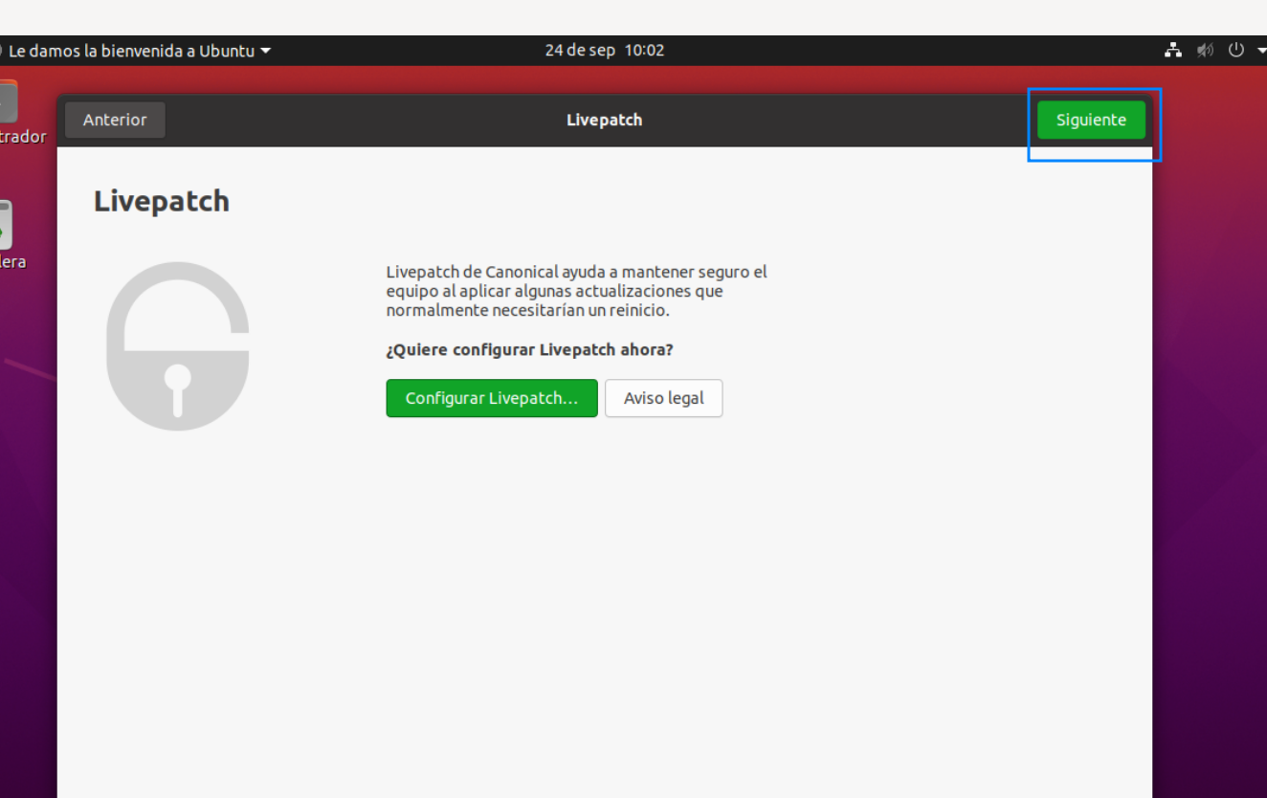Click the muted volume speaker icon
This screenshot has width=1267, height=798.
pos(1205,50)
